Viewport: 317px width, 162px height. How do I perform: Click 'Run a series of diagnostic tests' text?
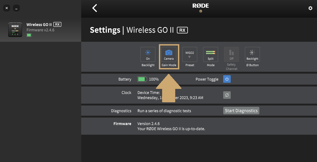click(164, 111)
